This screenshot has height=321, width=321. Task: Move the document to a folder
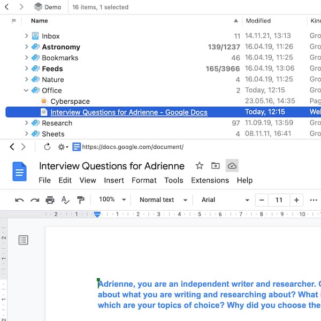216,165
